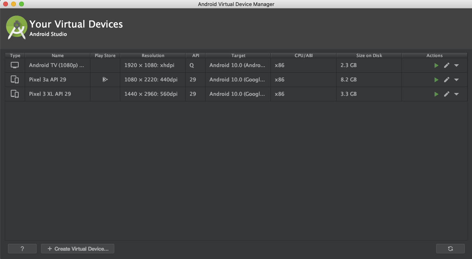Image resolution: width=472 pixels, height=259 pixels.
Task: Click the size '8.2 GB'
Action: point(349,79)
